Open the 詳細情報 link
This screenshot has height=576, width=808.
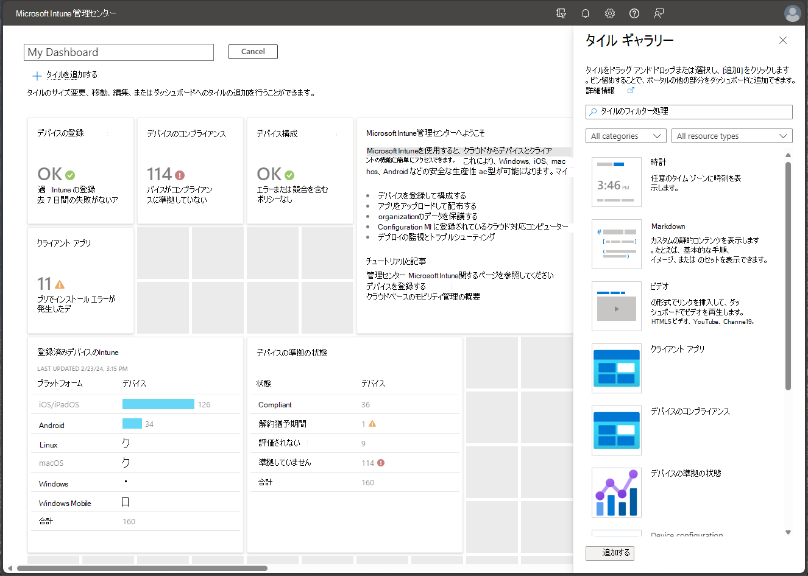point(600,90)
